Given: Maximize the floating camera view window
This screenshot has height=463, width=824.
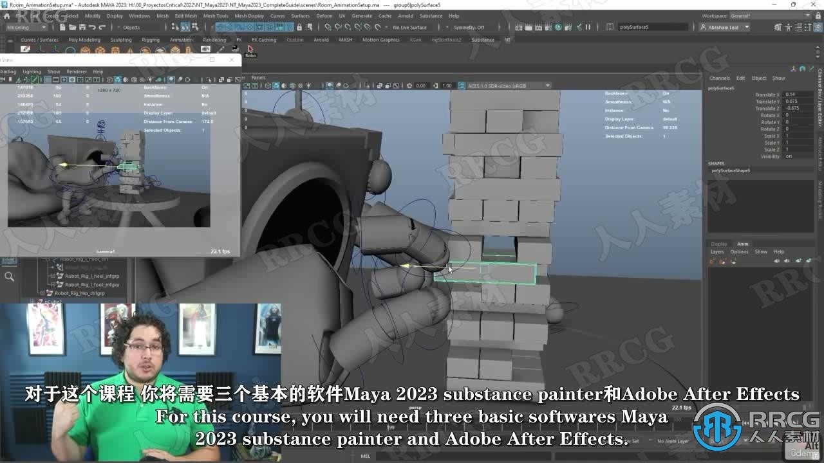Looking at the screenshot, I should pyautogui.click(x=212, y=59).
